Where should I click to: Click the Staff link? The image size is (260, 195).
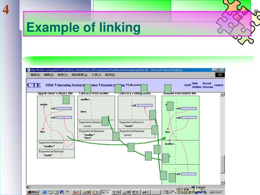188,85
